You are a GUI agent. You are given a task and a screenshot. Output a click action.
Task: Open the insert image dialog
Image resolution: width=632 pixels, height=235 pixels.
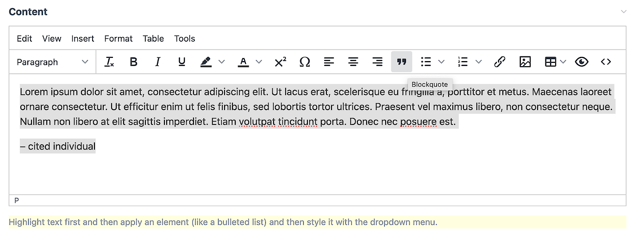point(525,62)
